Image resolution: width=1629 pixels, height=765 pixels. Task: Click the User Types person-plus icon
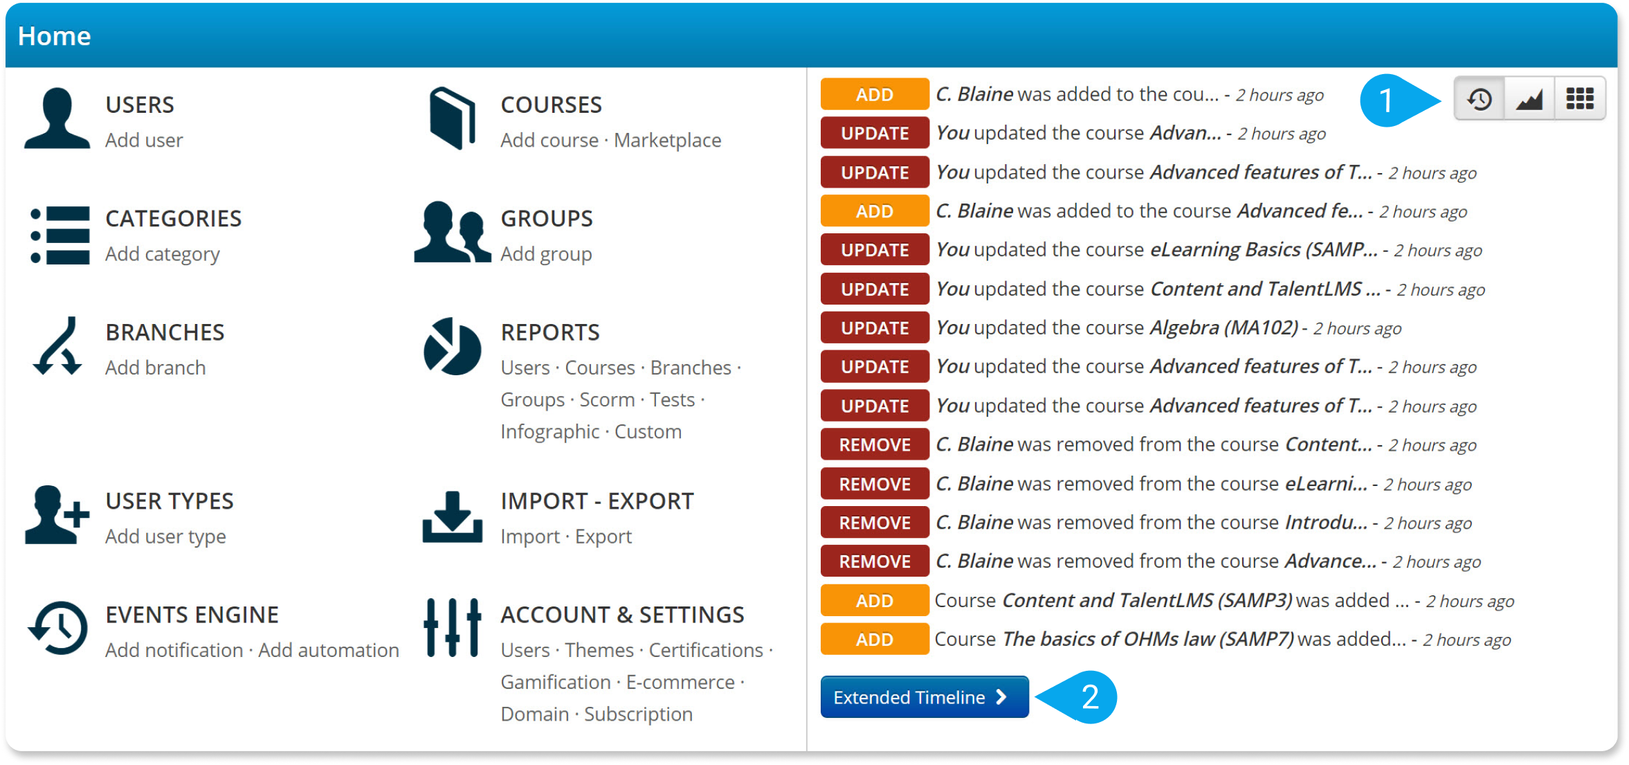pos(57,514)
